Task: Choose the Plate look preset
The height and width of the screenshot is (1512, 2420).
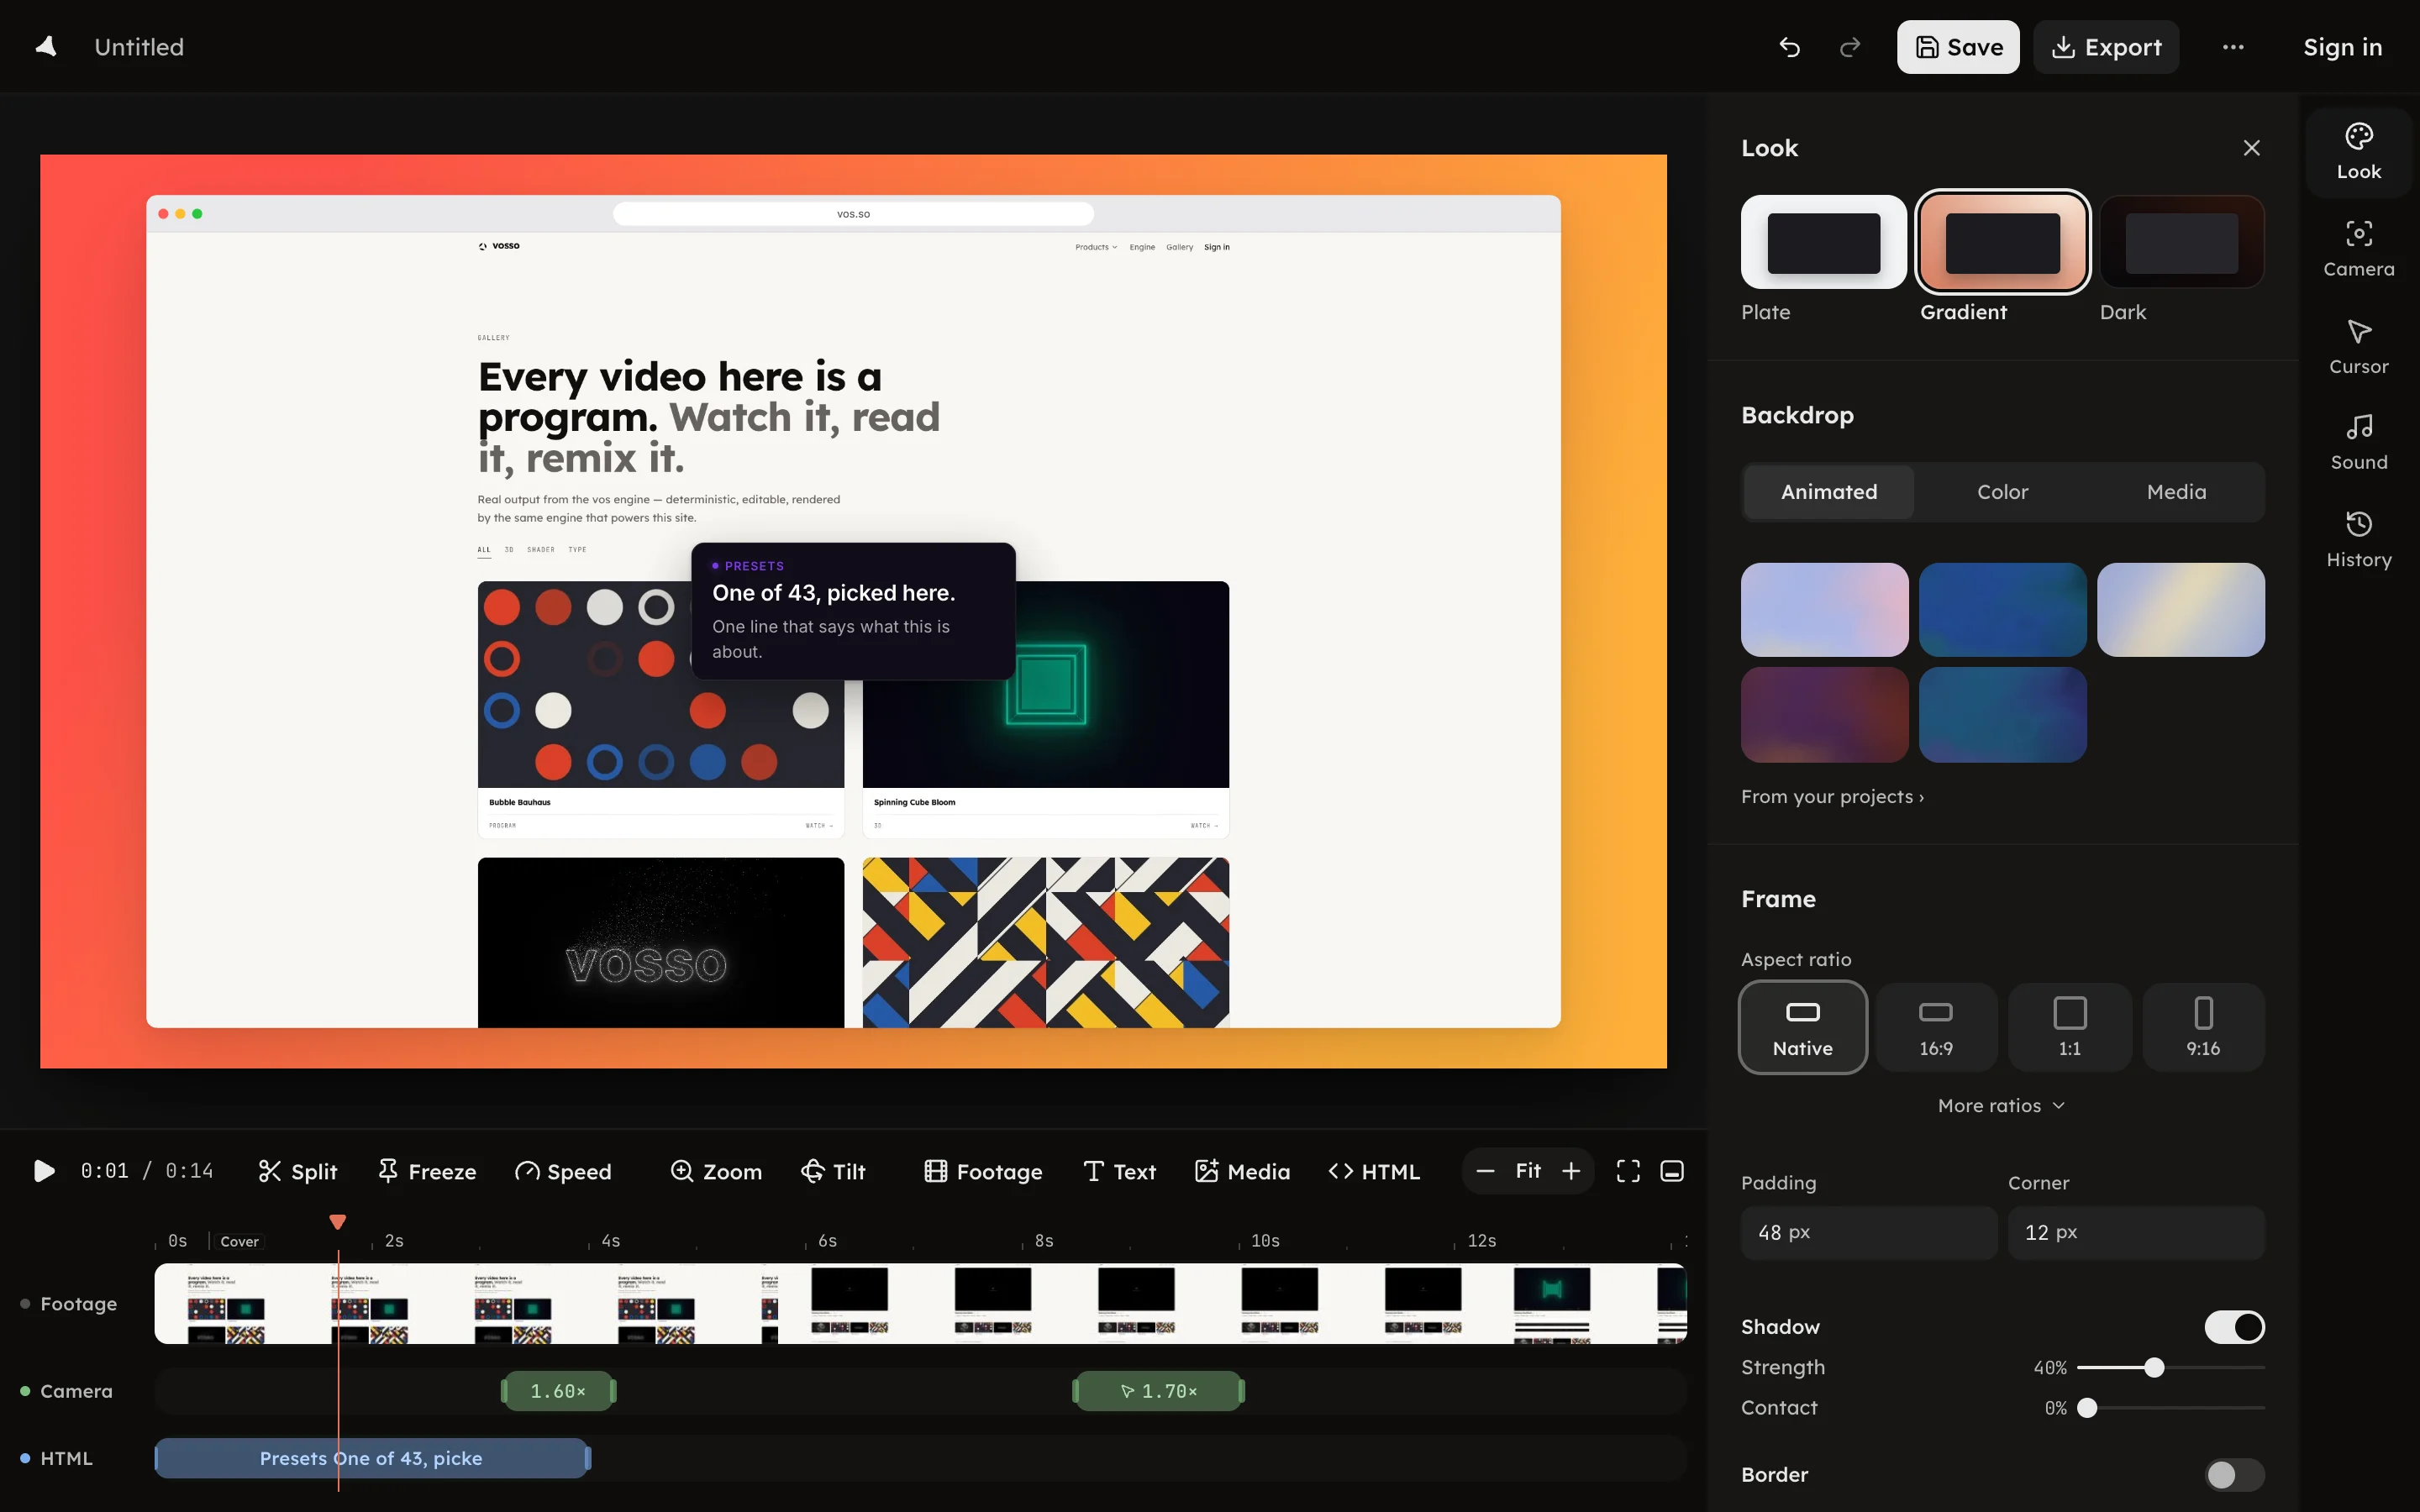Action: [x=1824, y=242]
